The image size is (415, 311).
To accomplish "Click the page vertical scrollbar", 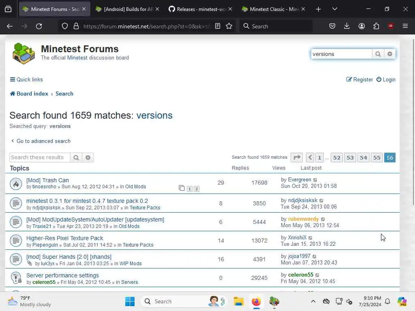I will point(413,121).
